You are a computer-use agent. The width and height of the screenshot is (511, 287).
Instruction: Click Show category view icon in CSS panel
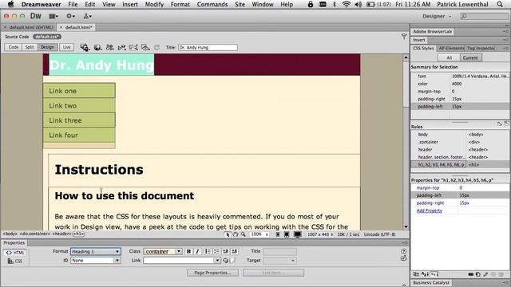[x=416, y=274]
